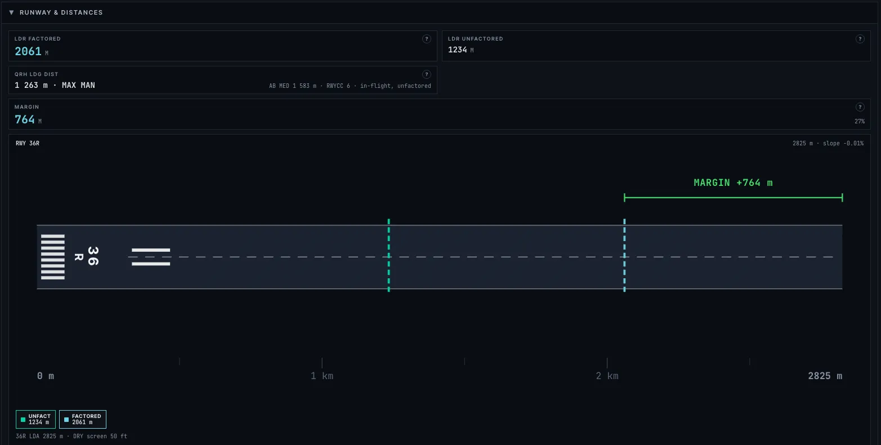The image size is (881, 445).
Task: Click the 36 R runway designator marking
Action: [88, 257]
